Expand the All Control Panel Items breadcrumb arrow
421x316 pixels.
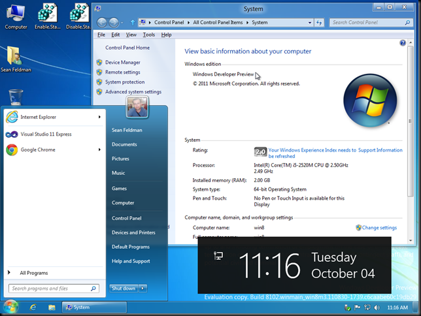[247, 23]
